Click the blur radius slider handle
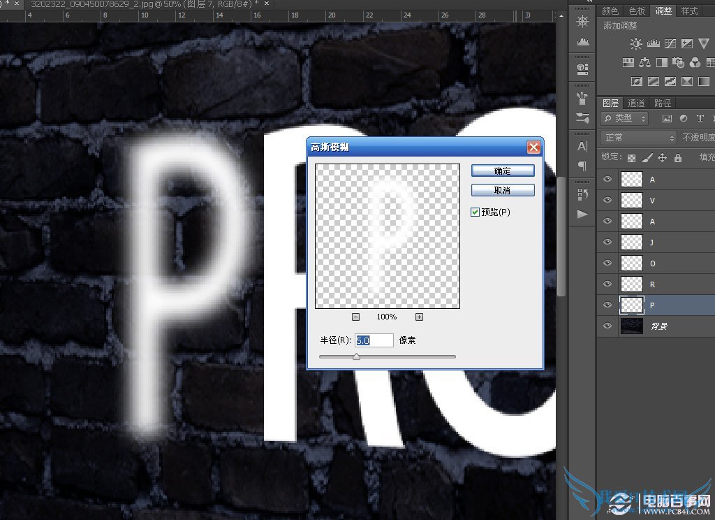 [x=357, y=356]
